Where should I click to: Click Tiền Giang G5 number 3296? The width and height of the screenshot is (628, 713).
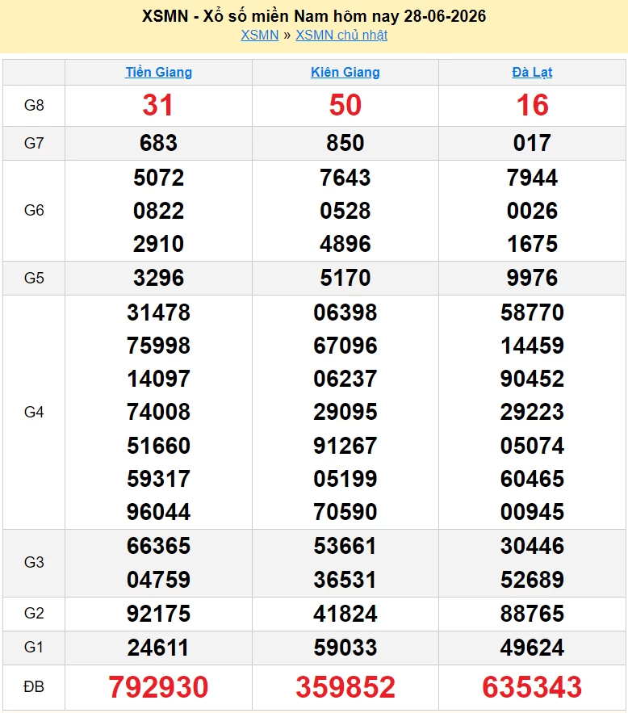coord(158,278)
